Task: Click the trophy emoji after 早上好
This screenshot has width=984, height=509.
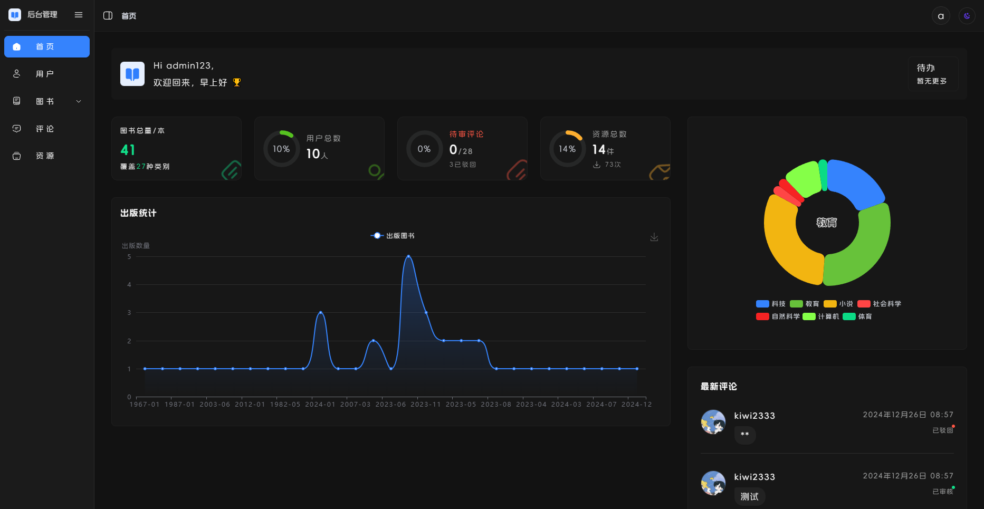Action: tap(237, 82)
